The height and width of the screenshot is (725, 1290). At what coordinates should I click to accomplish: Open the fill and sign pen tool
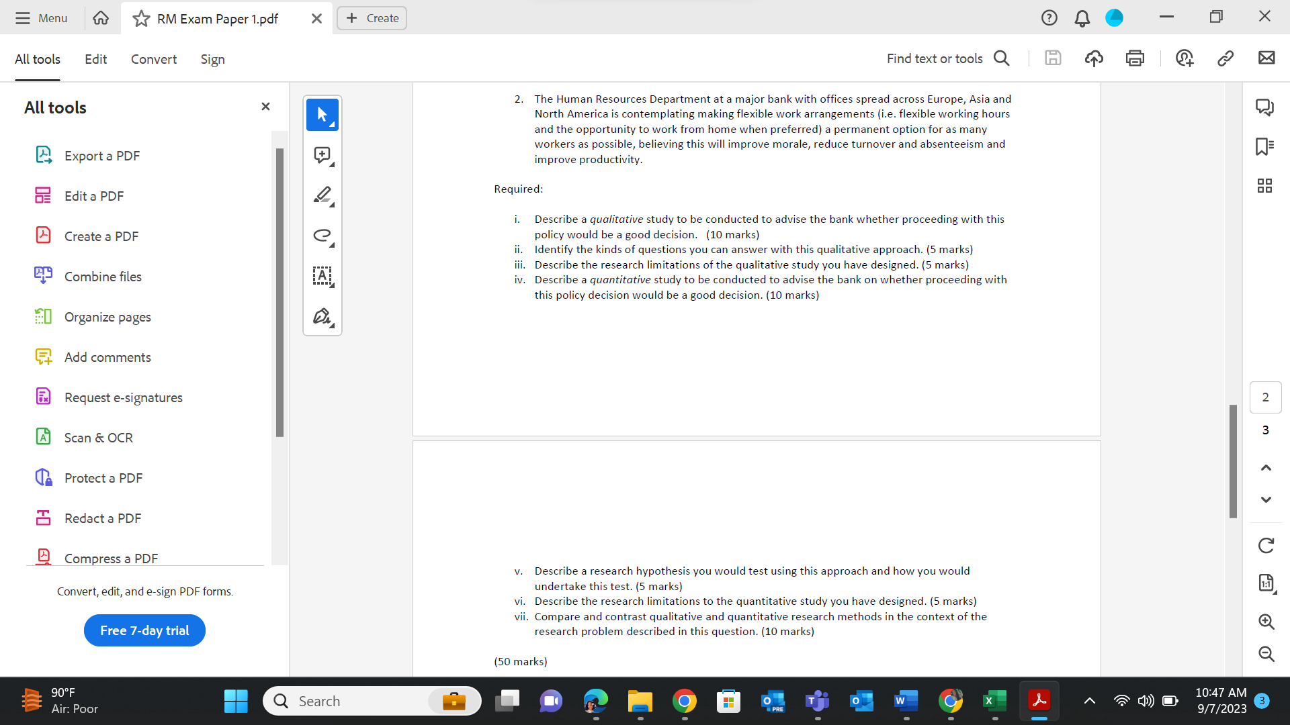point(322,316)
